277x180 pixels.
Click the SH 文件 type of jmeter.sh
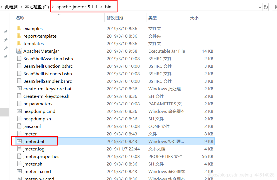tap(156, 164)
